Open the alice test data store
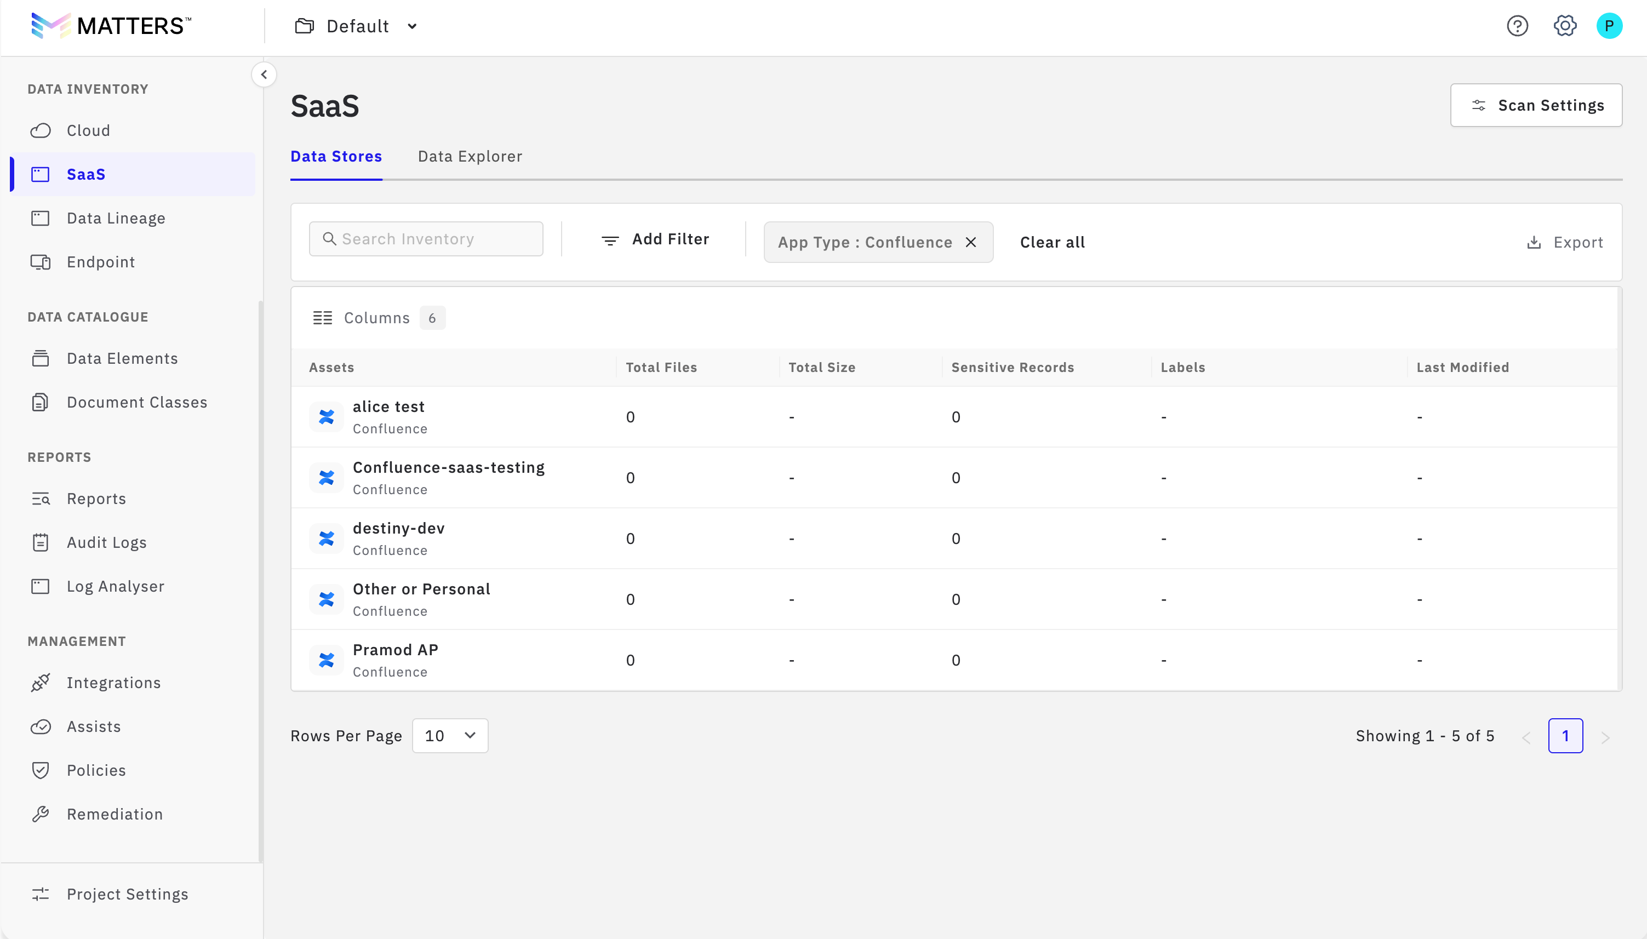1647x939 pixels. [x=388, y=407]
